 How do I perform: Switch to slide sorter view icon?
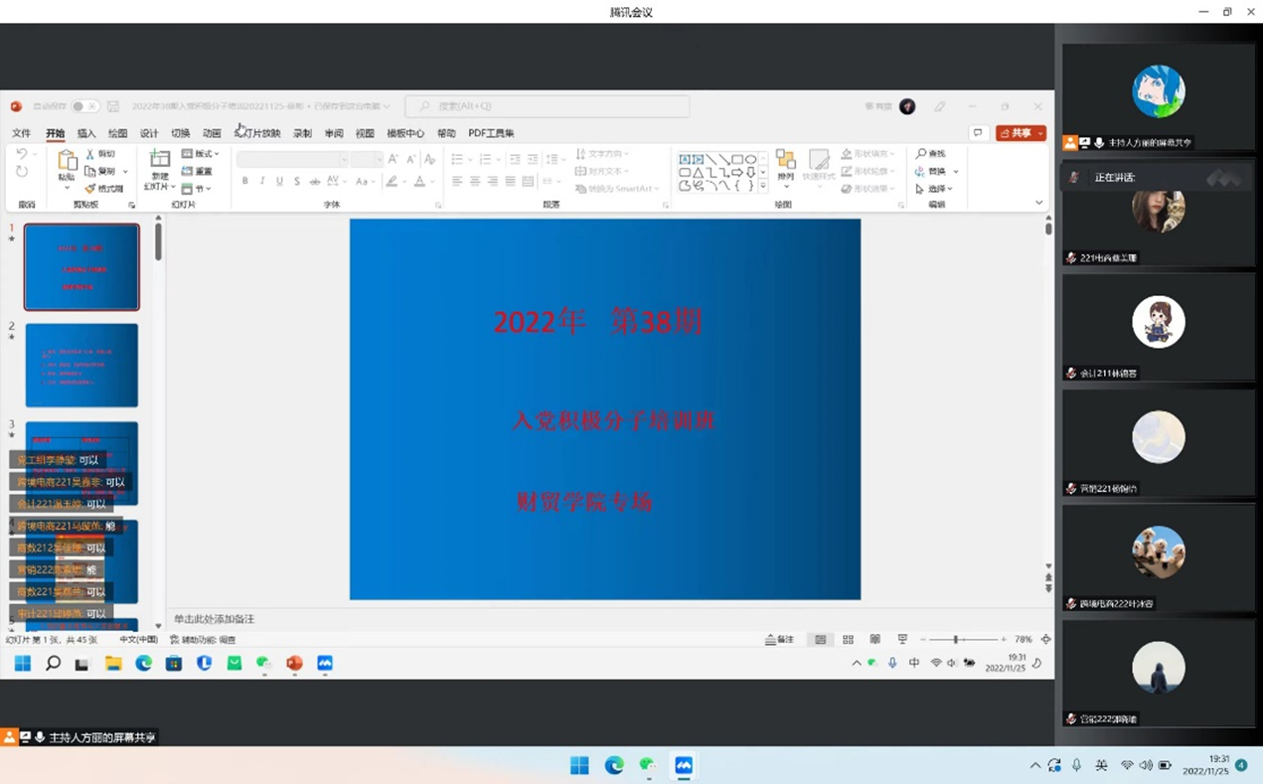pyautogui.click(x=848, y=640)
